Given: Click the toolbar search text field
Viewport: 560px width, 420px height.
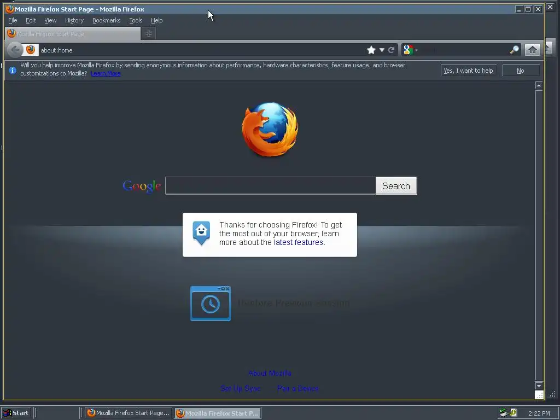Looking at the screenshot, I should point(464,50).
